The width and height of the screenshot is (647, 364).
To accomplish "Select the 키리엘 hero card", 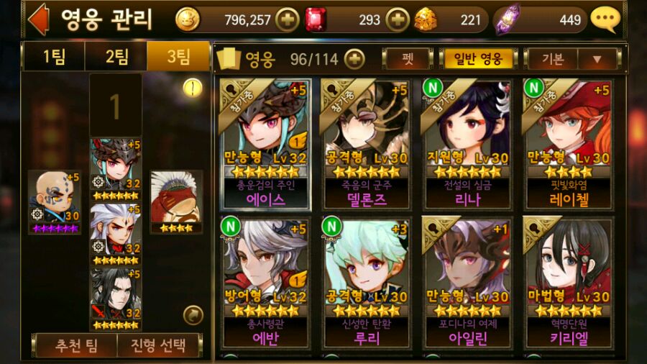I will (x=569, y=283).
